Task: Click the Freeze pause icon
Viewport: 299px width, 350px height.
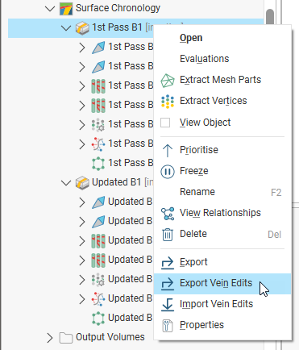Action: (168, 171)
